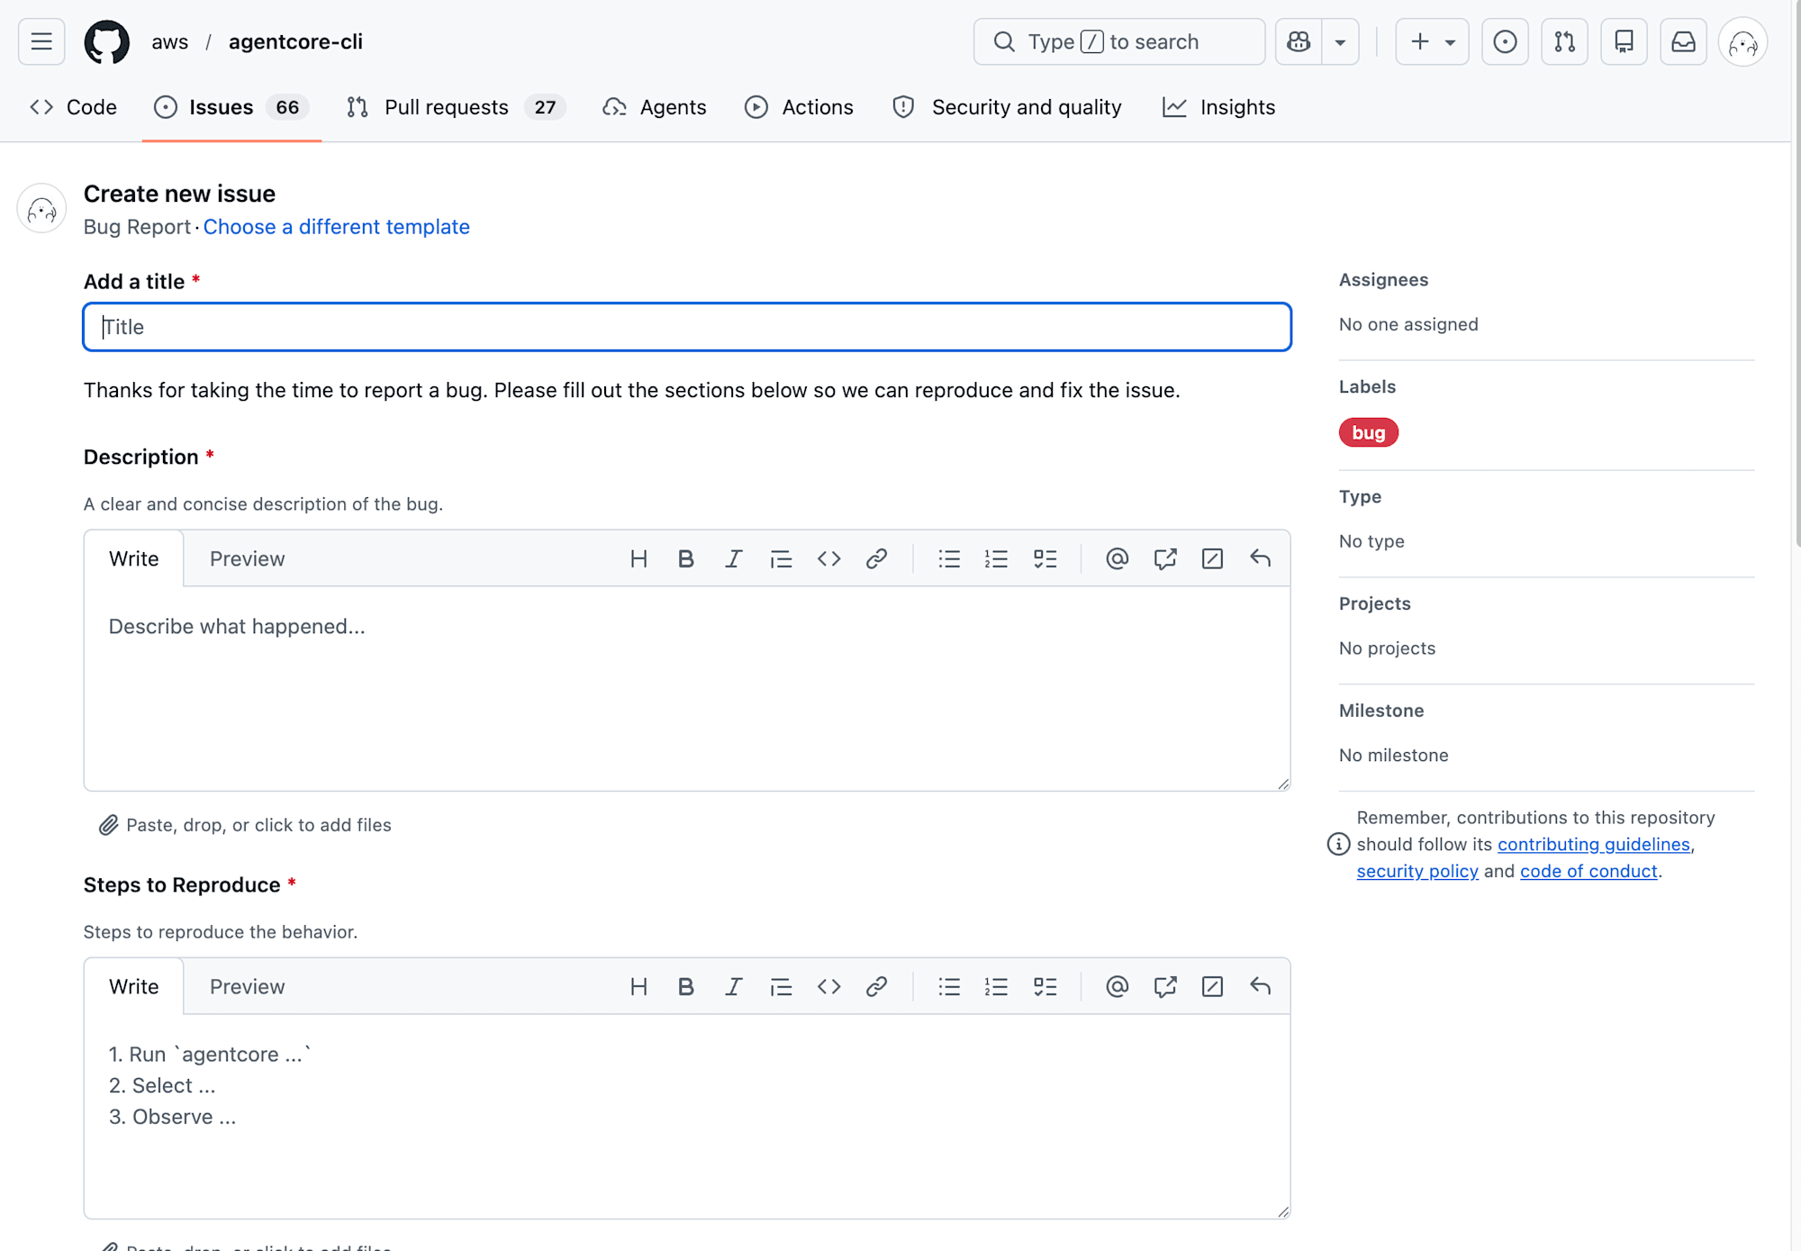1801x1251 pixels.
Task: Open the notifications inbox icon
Action: [1683, 42]
